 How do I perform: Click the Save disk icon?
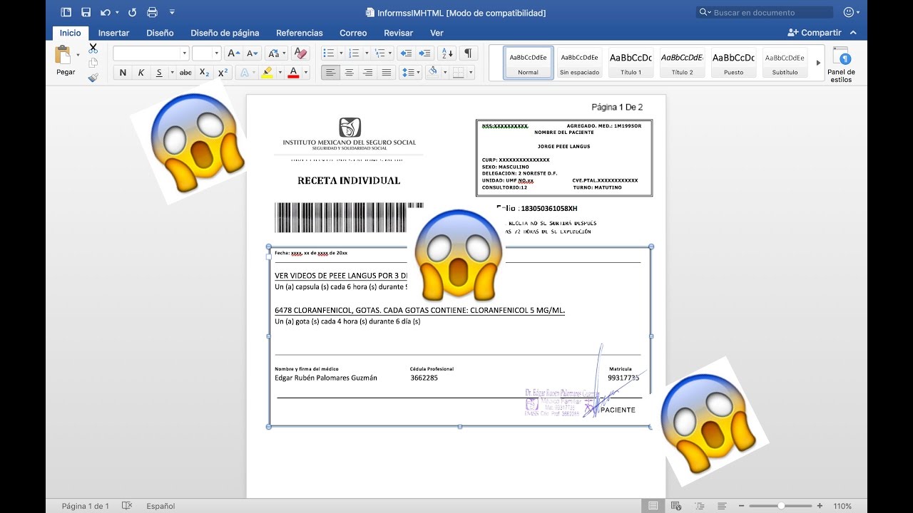pyautogui.click(x=86, y=12)
